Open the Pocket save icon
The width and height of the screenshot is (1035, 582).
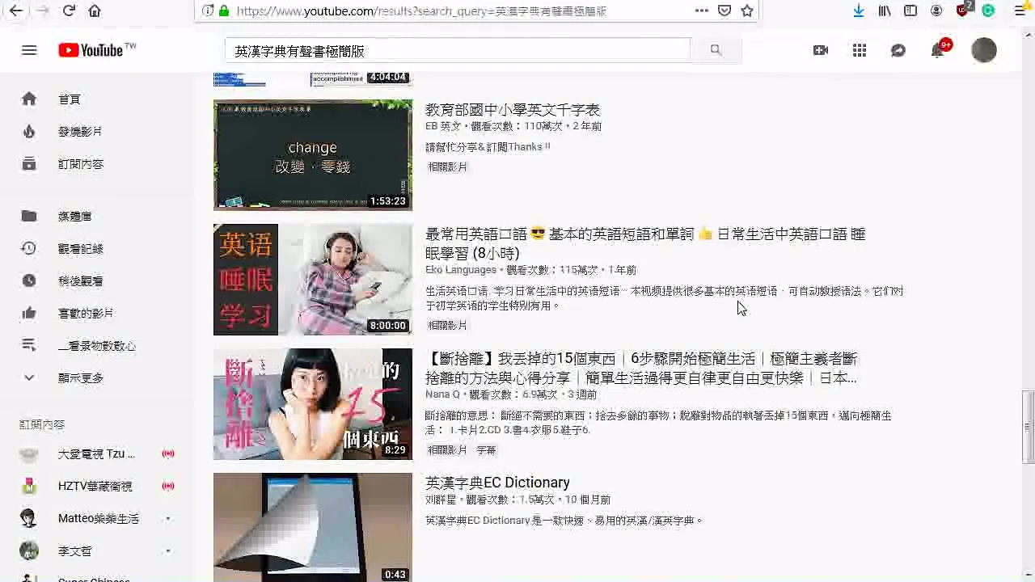(724, 11)
